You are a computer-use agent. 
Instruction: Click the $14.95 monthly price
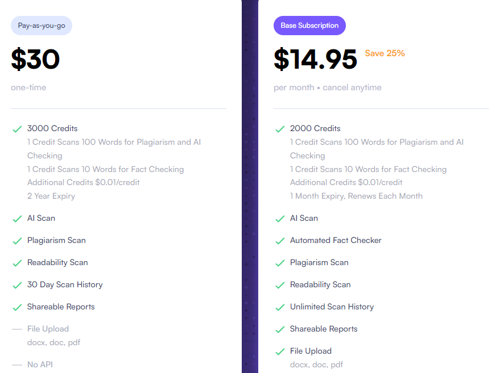[315, 59]
